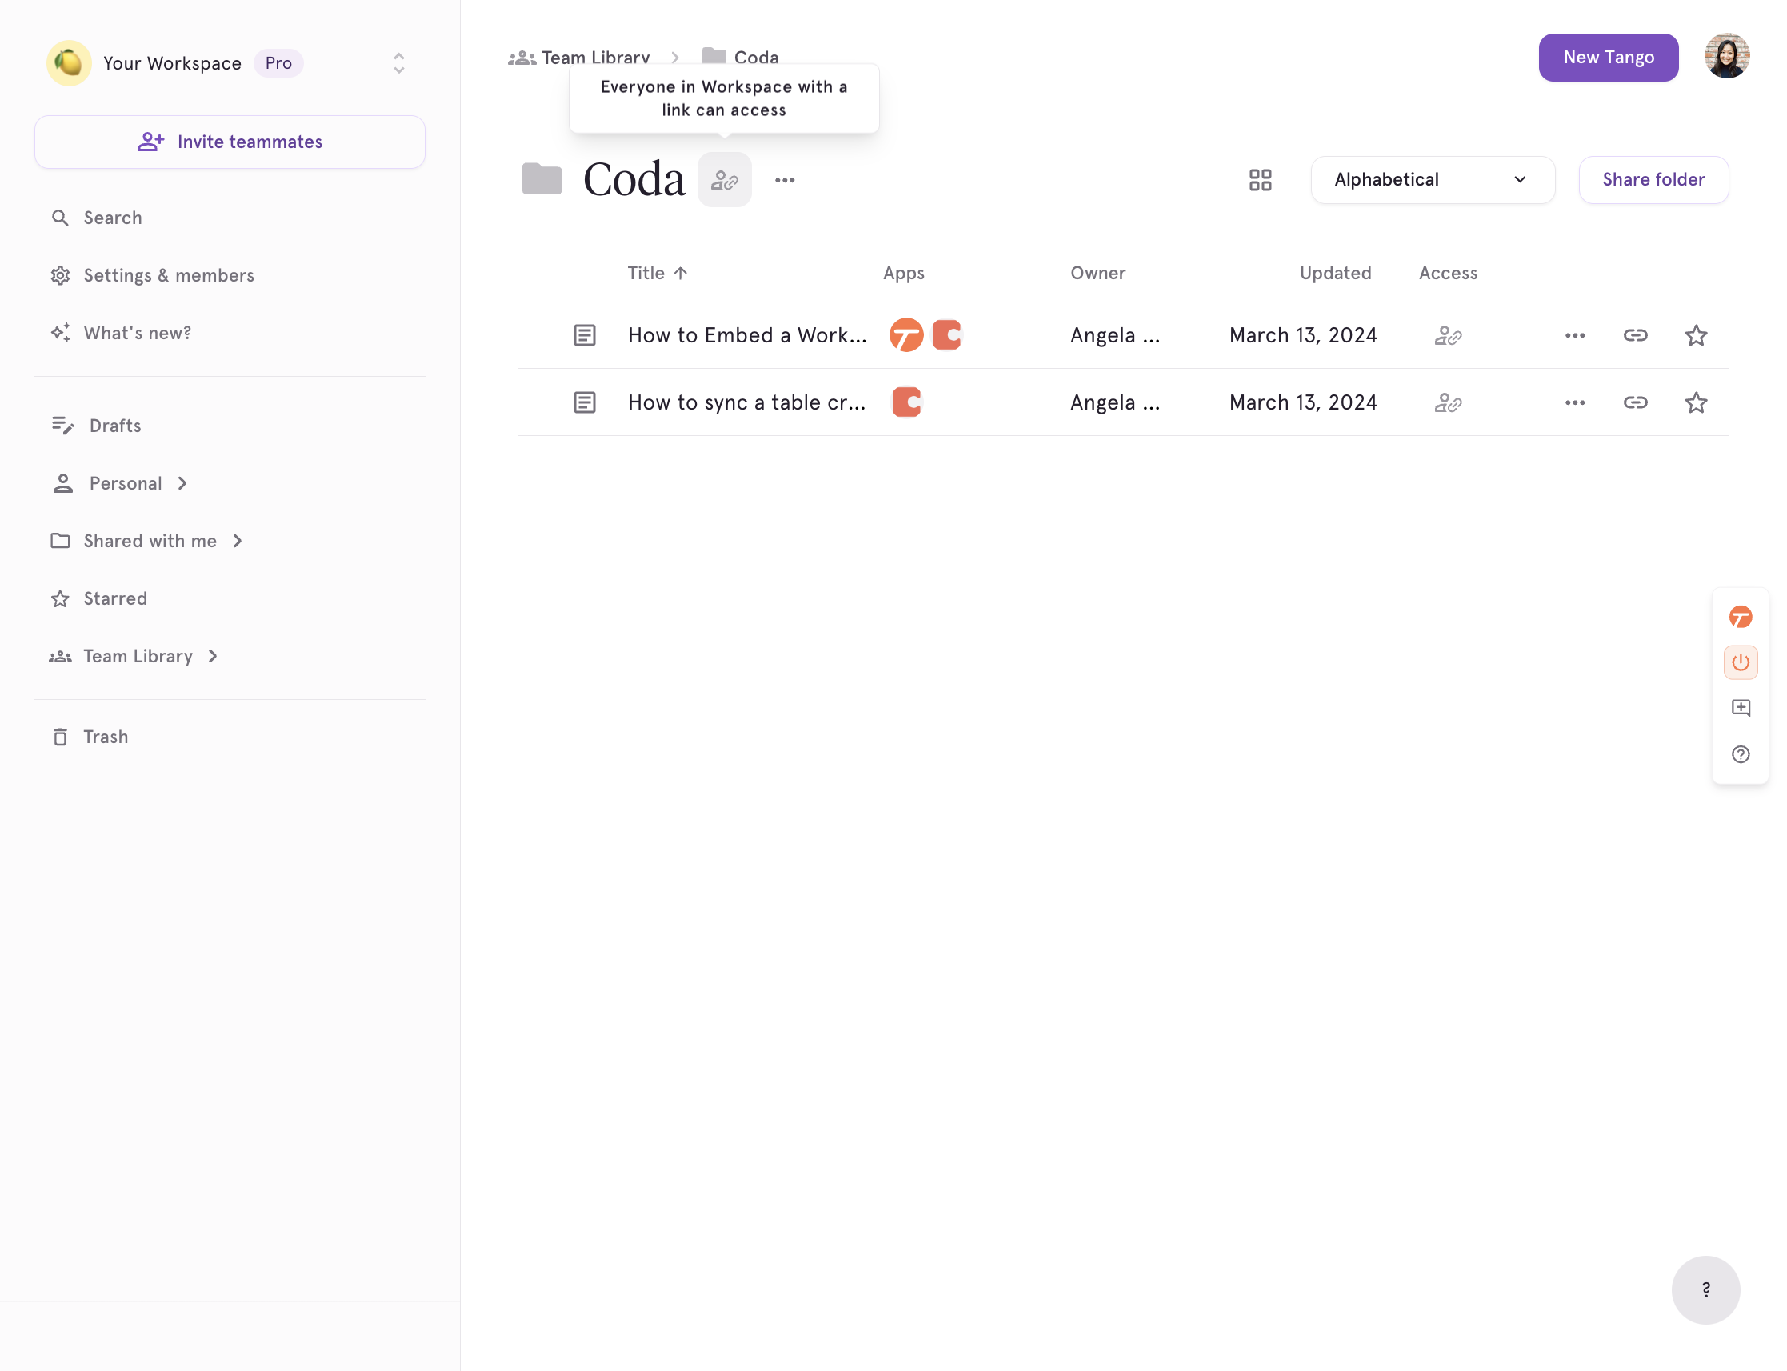The image size is (1787, 1371).
Task: Switch to grid view layout
Action: click(x=1260, y=179)
